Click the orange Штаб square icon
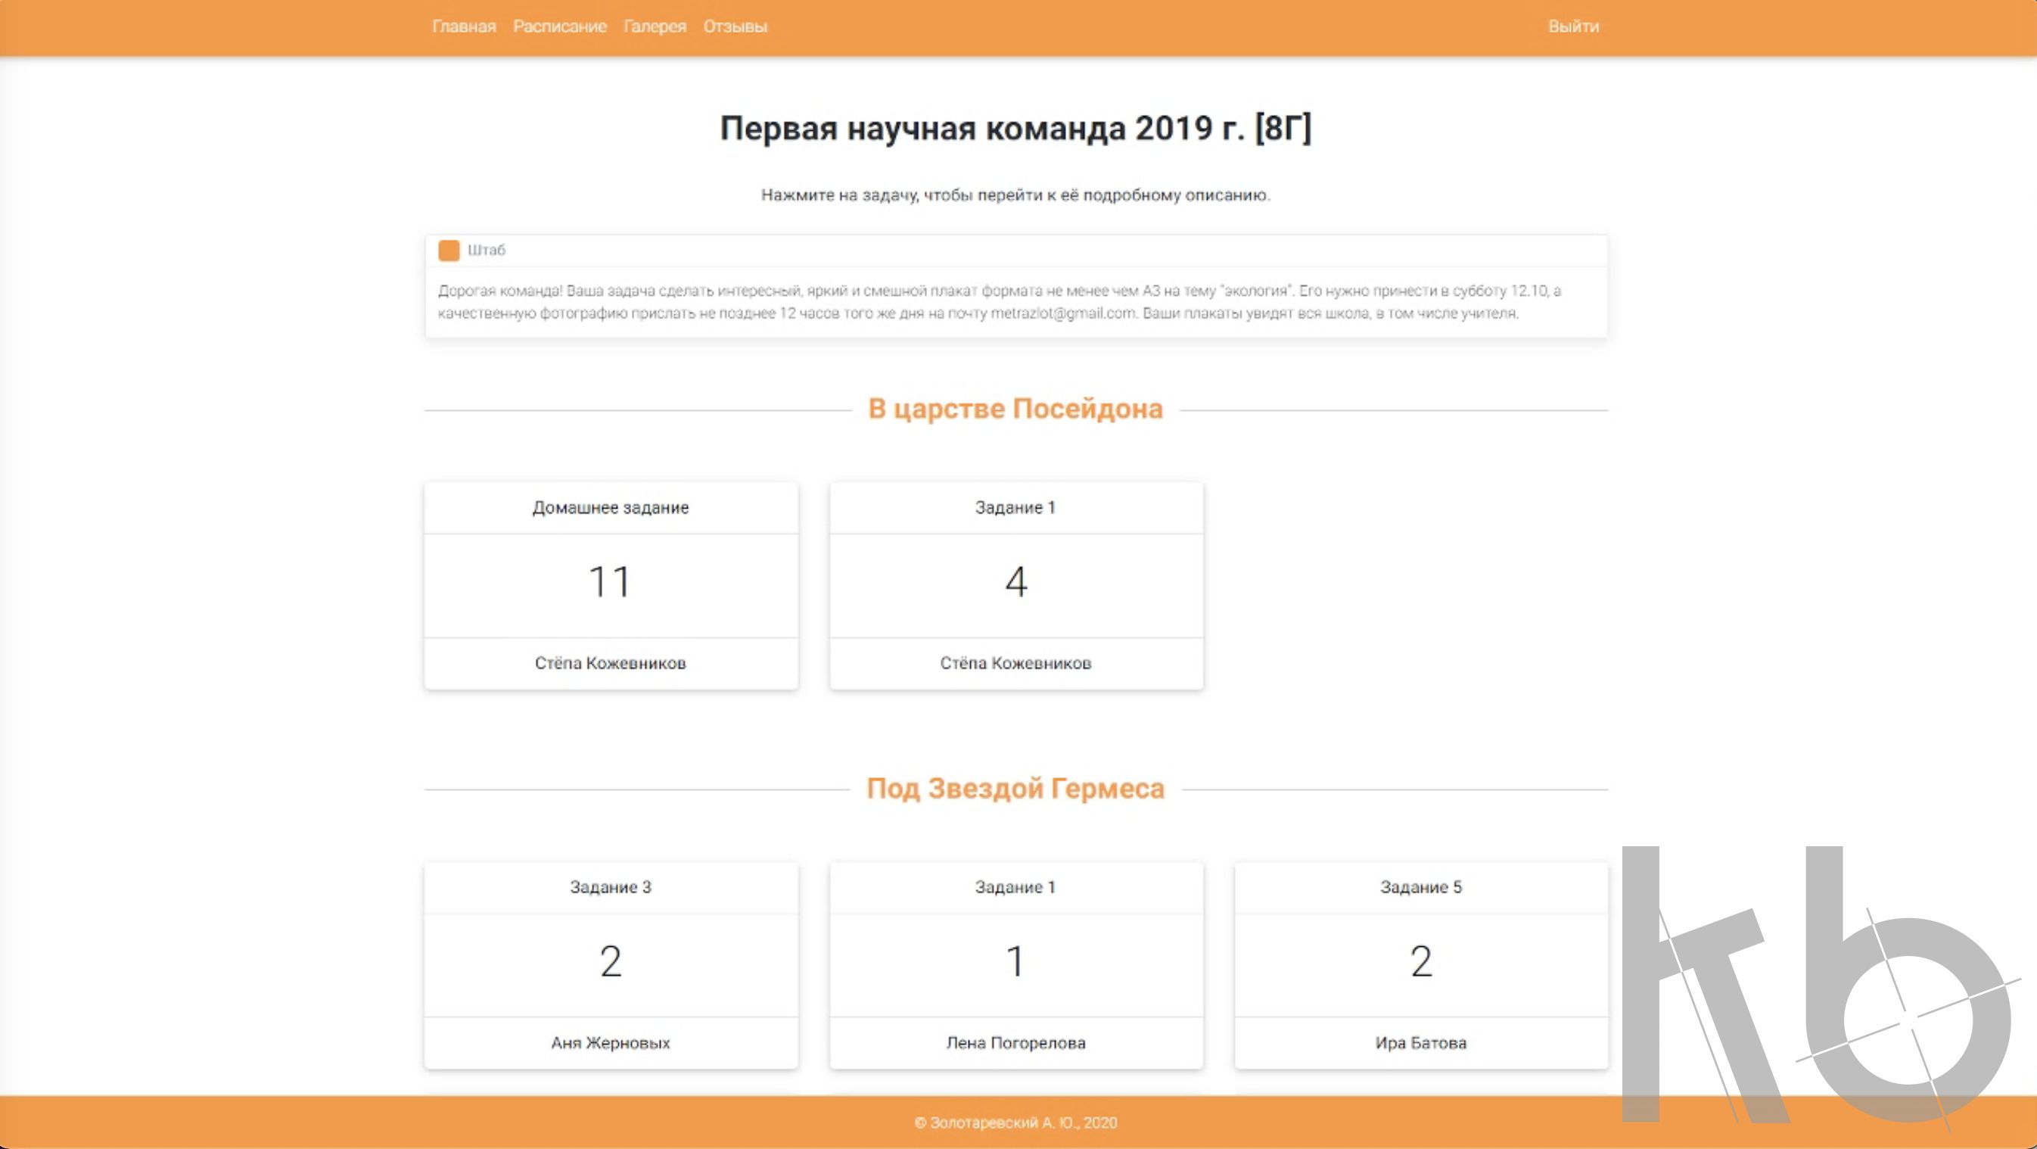 pyautogui.click(x=449, y=251)
